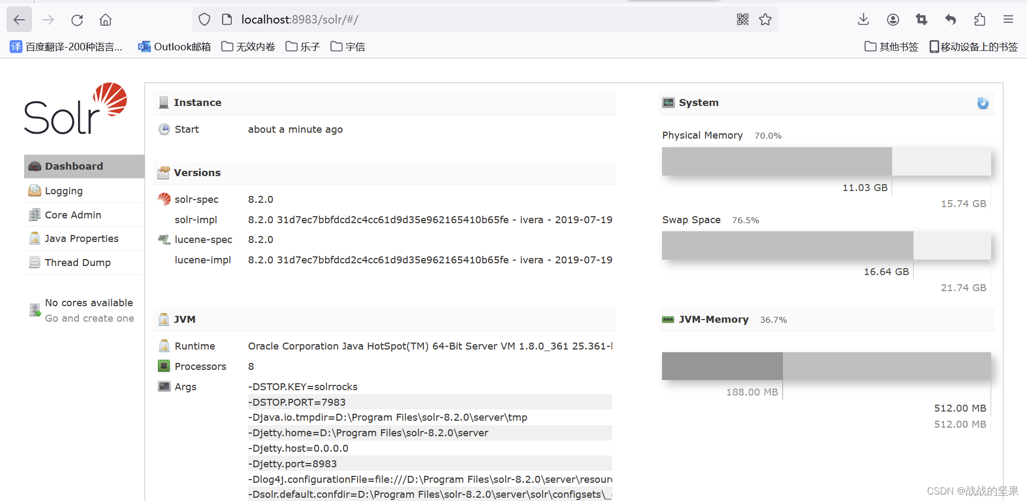This screenshot has width=1027, height=501.
Task: Select Core Admin from the sidebar
Action: 72,215
